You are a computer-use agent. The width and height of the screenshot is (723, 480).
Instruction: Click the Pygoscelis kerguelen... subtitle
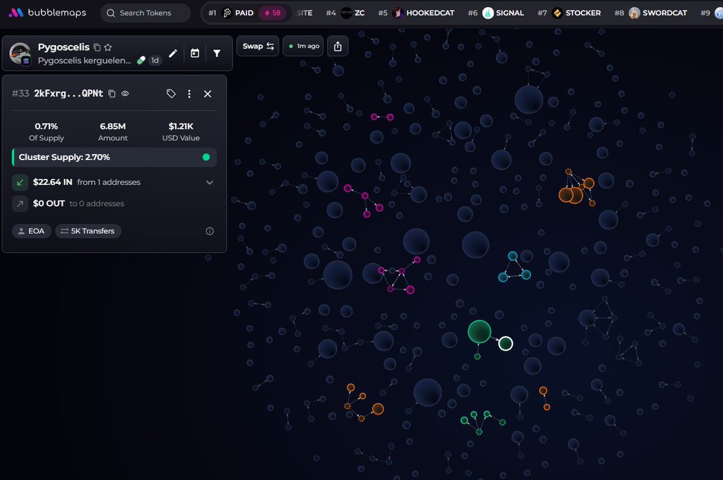coord(84,60)
